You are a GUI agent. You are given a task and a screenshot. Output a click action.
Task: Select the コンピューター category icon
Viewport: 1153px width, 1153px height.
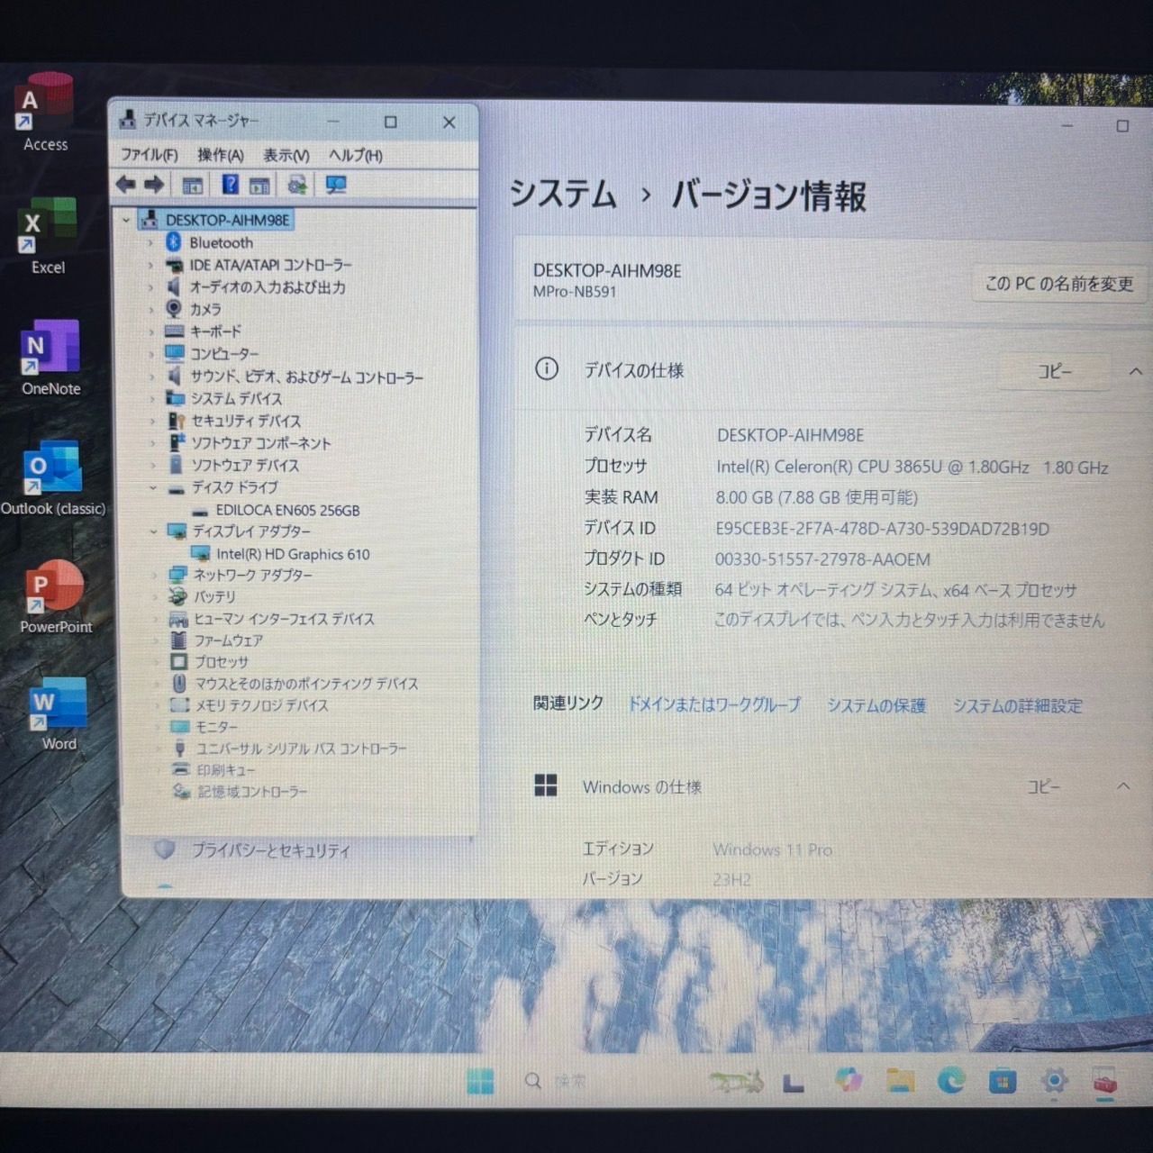click(175, 353)
